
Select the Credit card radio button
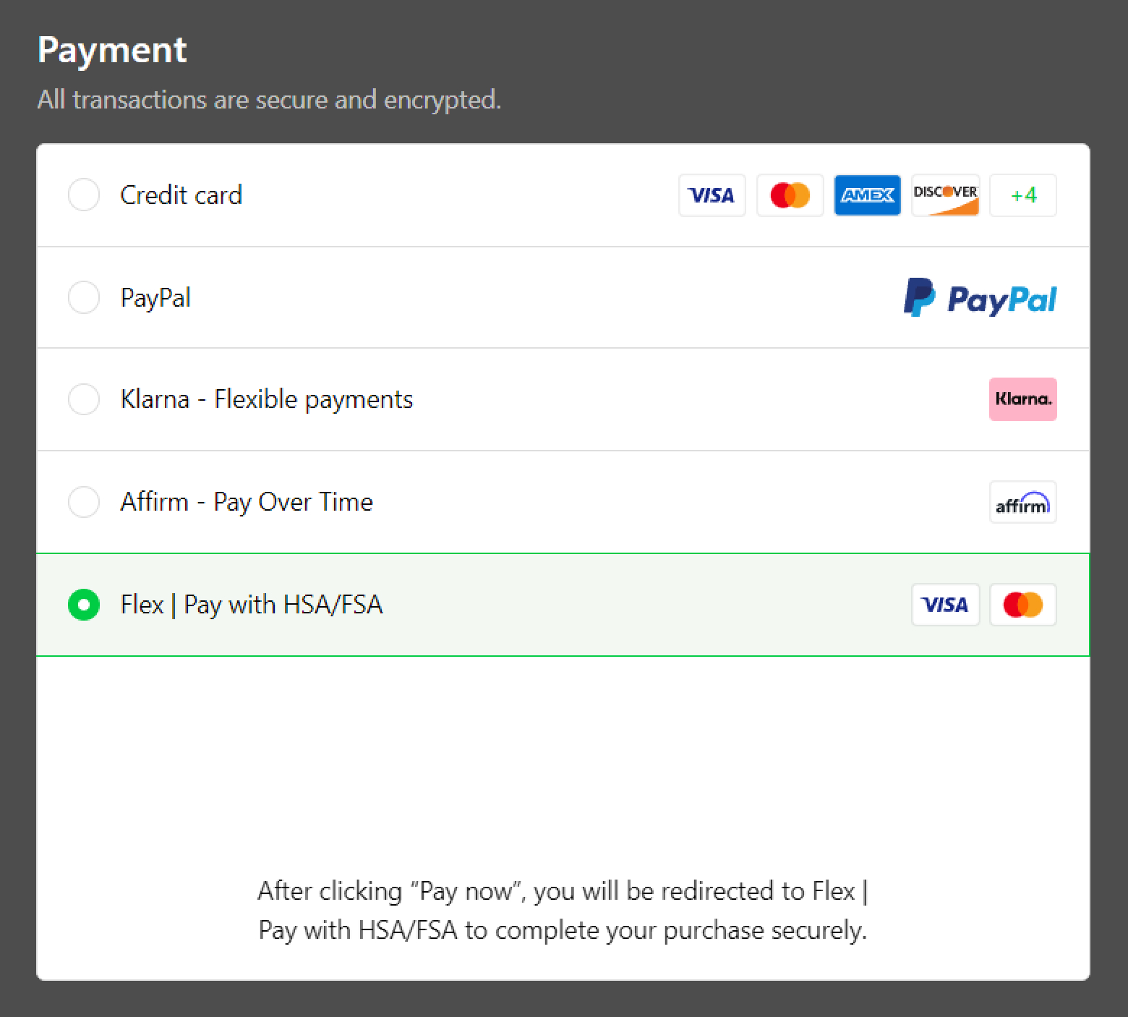click(x=84, y=195)
